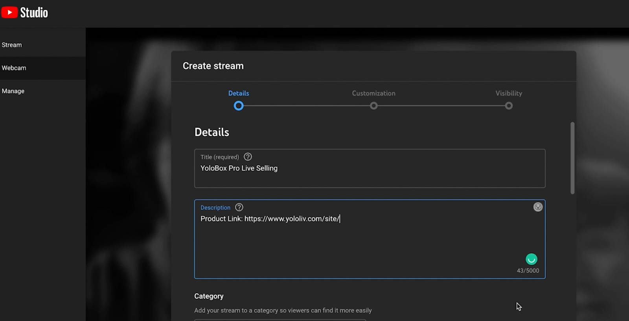Click the Details section heading
Viewport: 629px width, 321px height.
tap(212, 132)
